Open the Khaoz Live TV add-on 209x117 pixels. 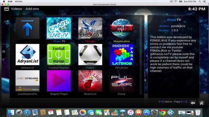coord(59,28)
